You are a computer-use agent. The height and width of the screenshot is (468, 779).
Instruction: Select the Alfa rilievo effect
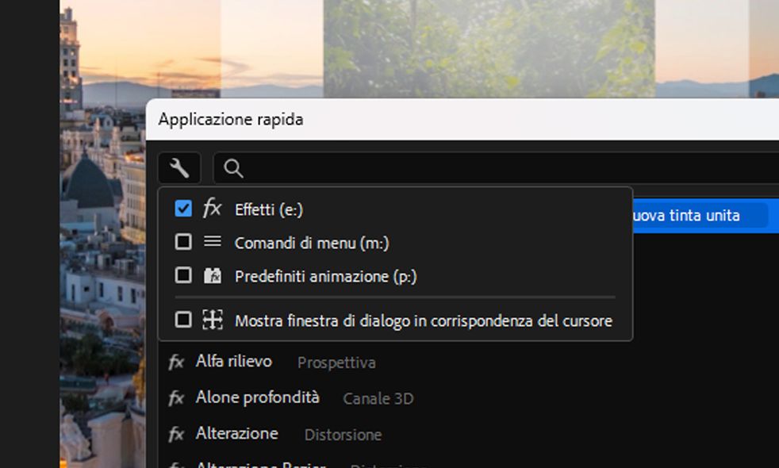click(233, 362)
